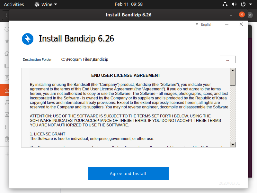The image size is (257, 193).
Task: Open the network status icon
Action: (225, 5)
